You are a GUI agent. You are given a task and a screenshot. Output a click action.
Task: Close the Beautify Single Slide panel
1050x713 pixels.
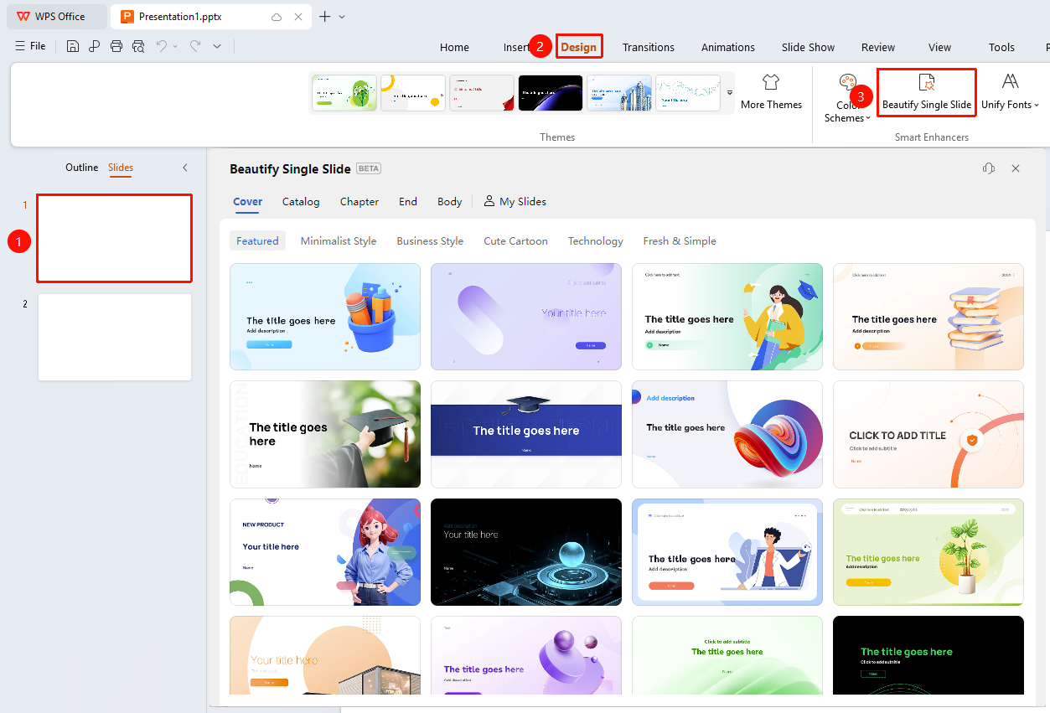click(x=1016, y=168)
